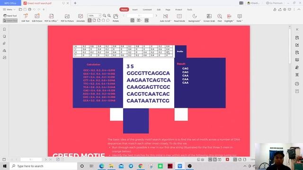
Task: Open the Menu dropdown
Action: [x=9, y=9]
